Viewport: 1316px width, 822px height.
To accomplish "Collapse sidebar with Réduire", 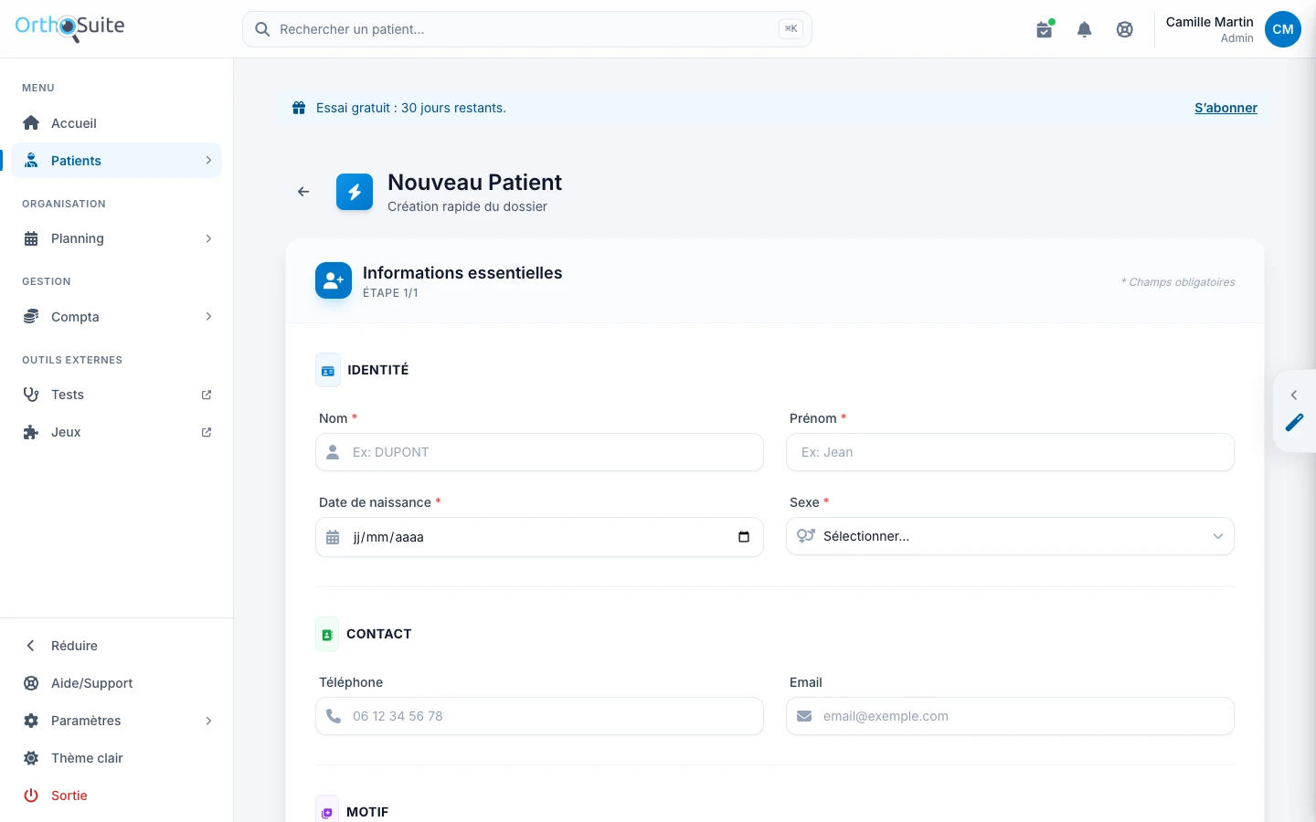I will [x=117, y=646].
